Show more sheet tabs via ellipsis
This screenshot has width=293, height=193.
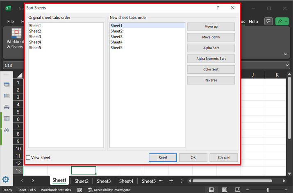point(161,180)
